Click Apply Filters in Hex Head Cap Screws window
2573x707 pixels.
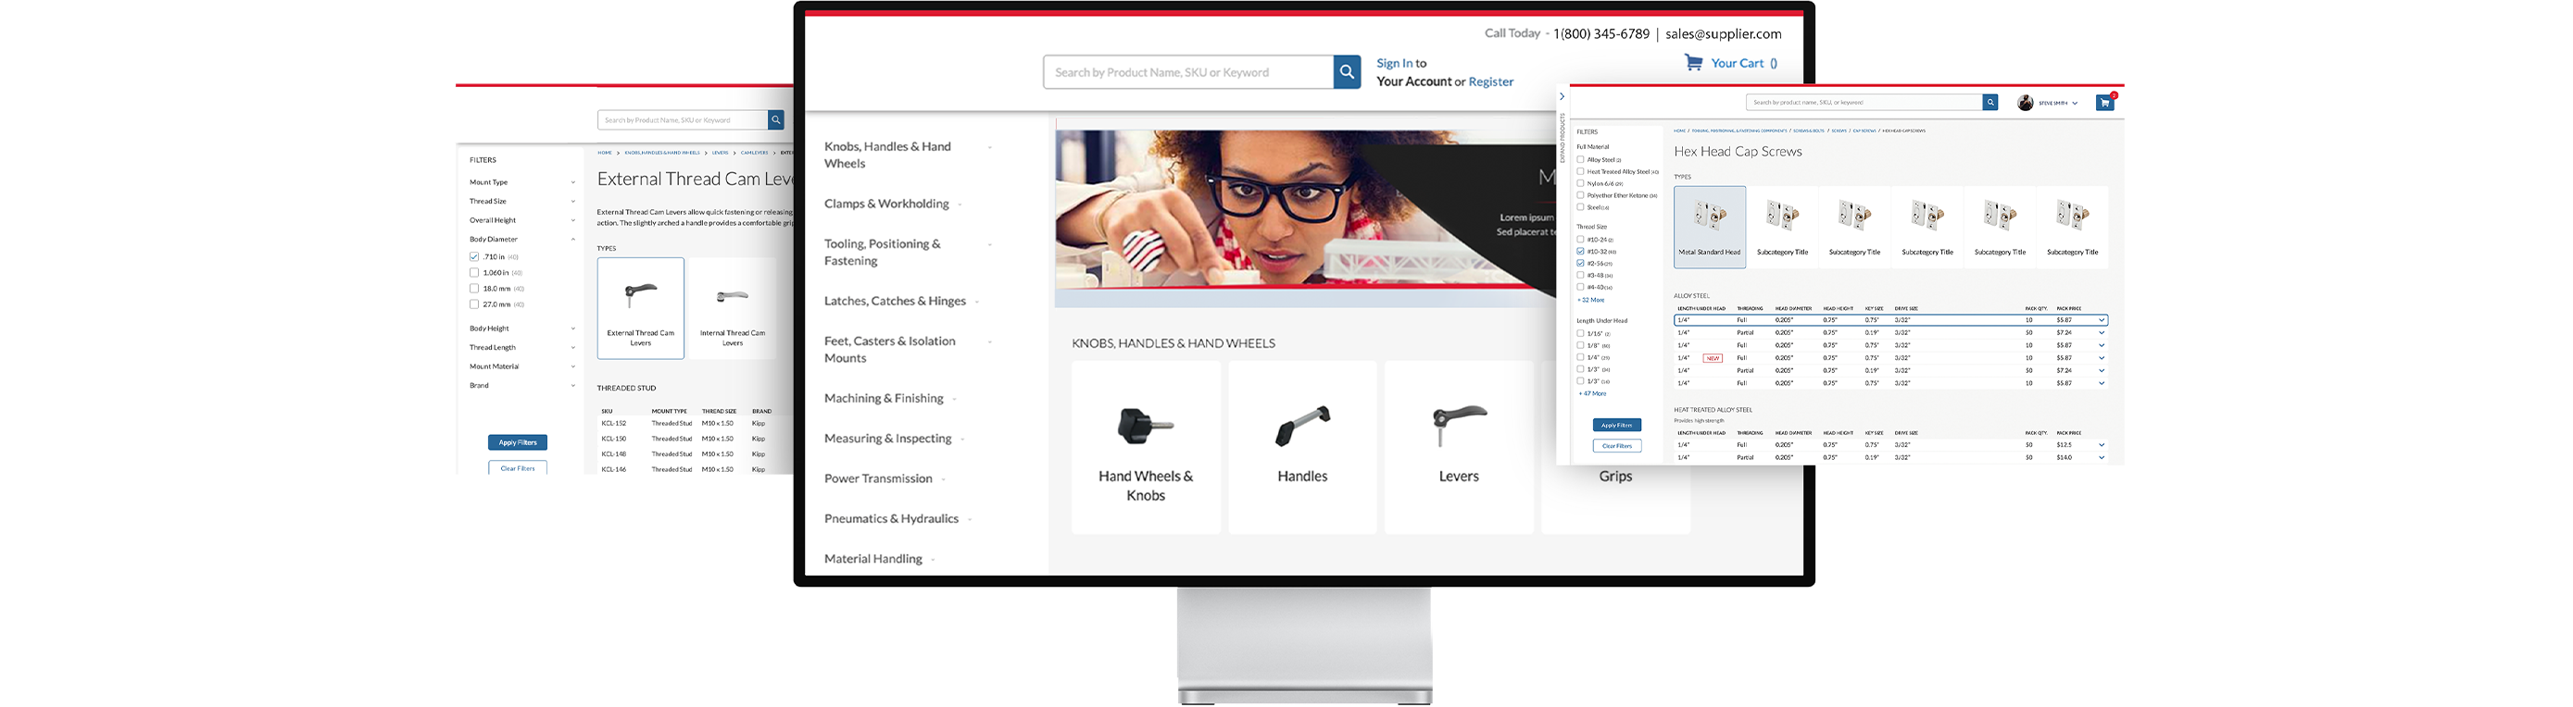[1616, 426]
